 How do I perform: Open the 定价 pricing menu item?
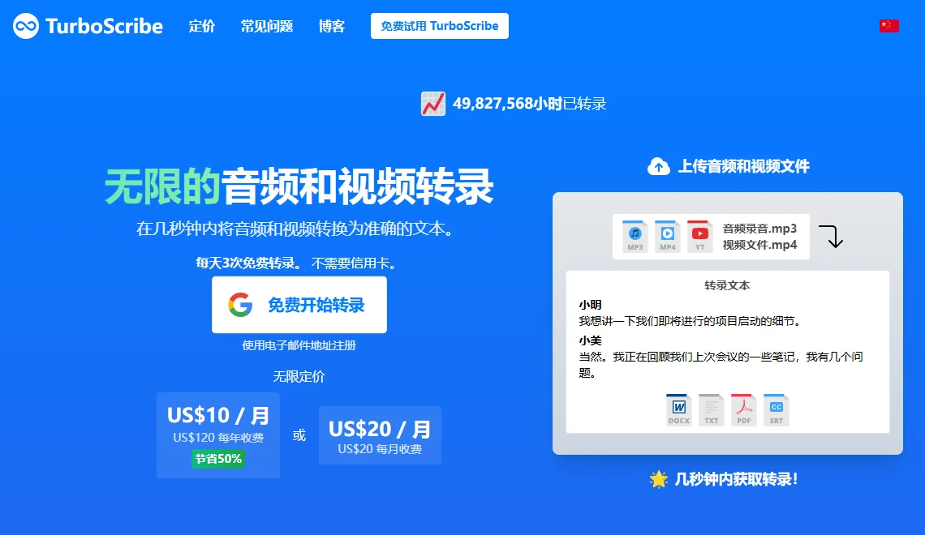(202, 26)
